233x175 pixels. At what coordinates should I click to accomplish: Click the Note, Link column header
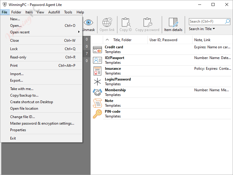tap(212, 40)
